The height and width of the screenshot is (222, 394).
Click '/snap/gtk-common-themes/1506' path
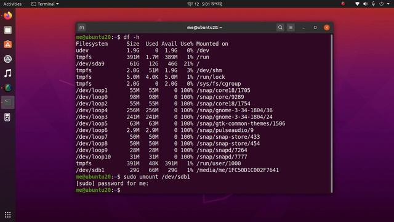click(241, 123)
